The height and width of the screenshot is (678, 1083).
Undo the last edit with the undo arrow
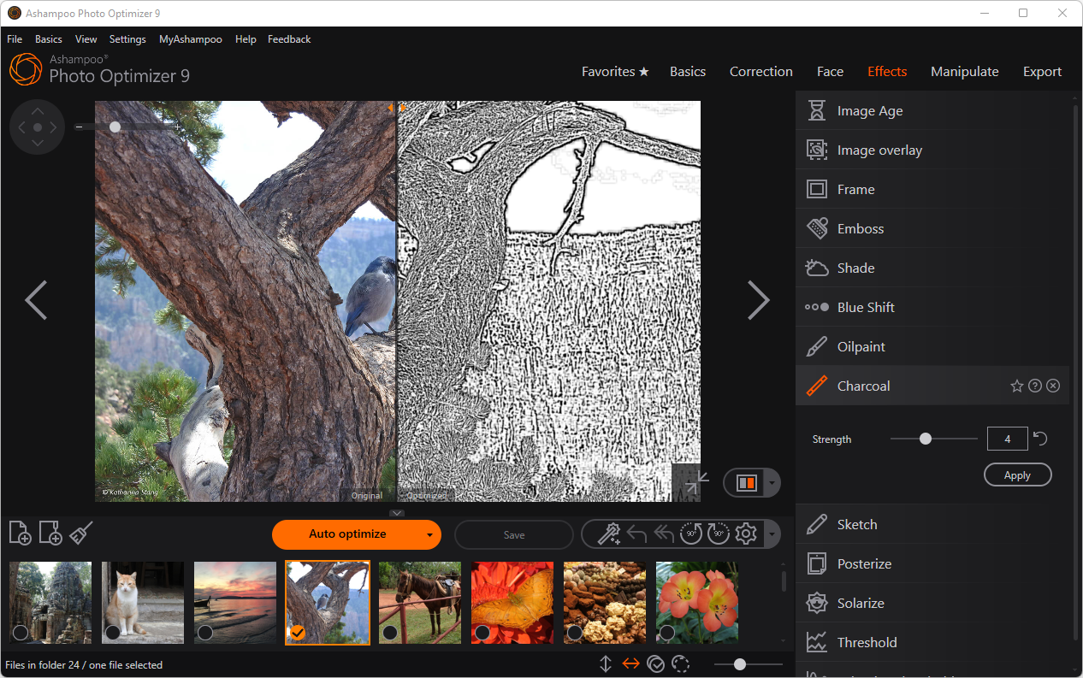[x=637, y=534]
